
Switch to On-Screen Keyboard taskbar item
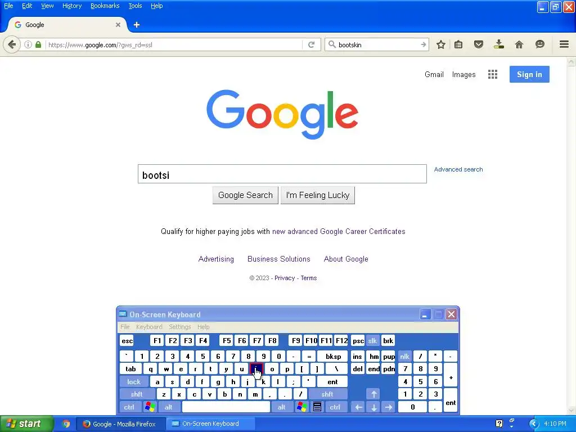[210, 424]
